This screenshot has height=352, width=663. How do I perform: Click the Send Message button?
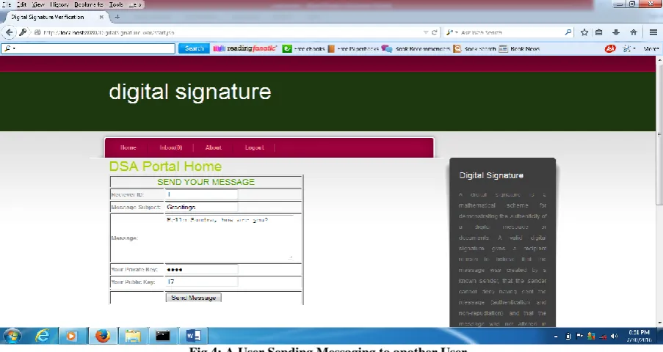[194, 298]
